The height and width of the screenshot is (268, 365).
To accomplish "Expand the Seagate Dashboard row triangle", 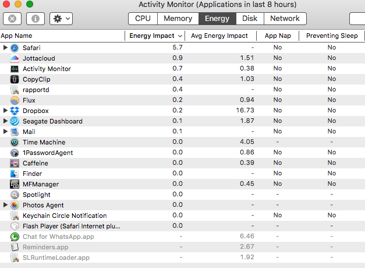I will (5, 121).
